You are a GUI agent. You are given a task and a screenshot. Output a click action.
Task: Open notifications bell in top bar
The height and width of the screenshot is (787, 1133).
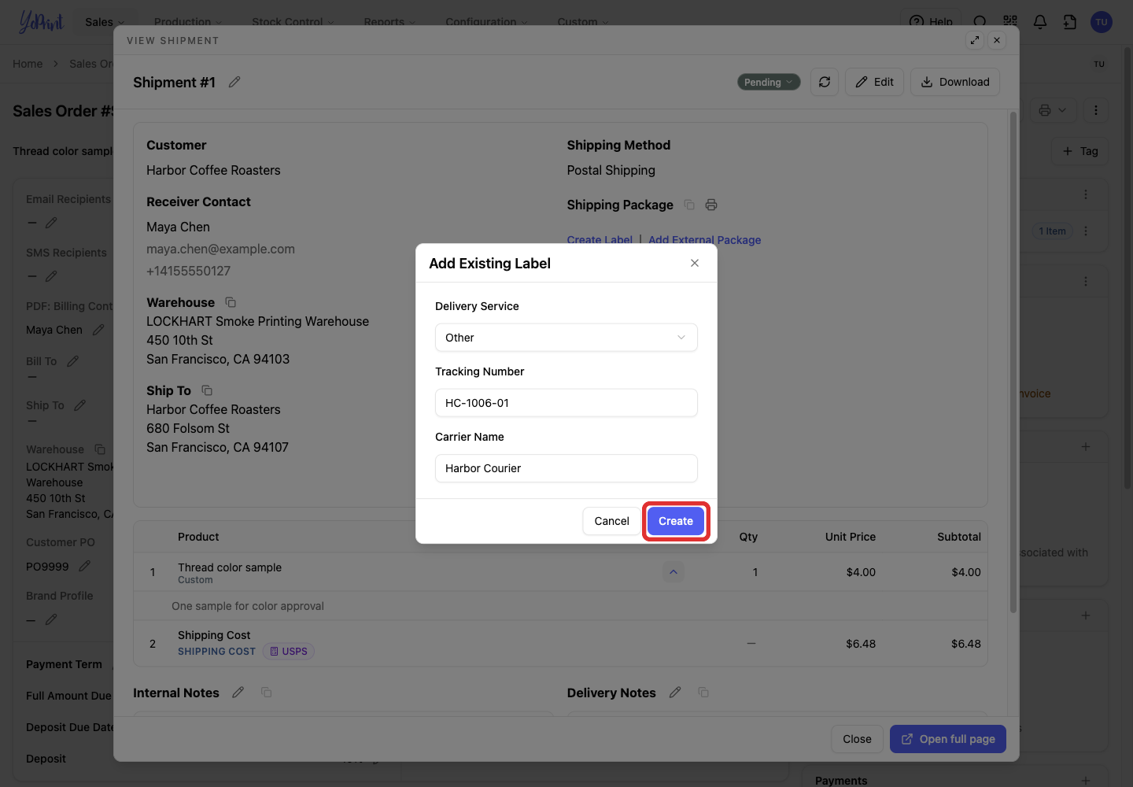[x=1040, y=22]
